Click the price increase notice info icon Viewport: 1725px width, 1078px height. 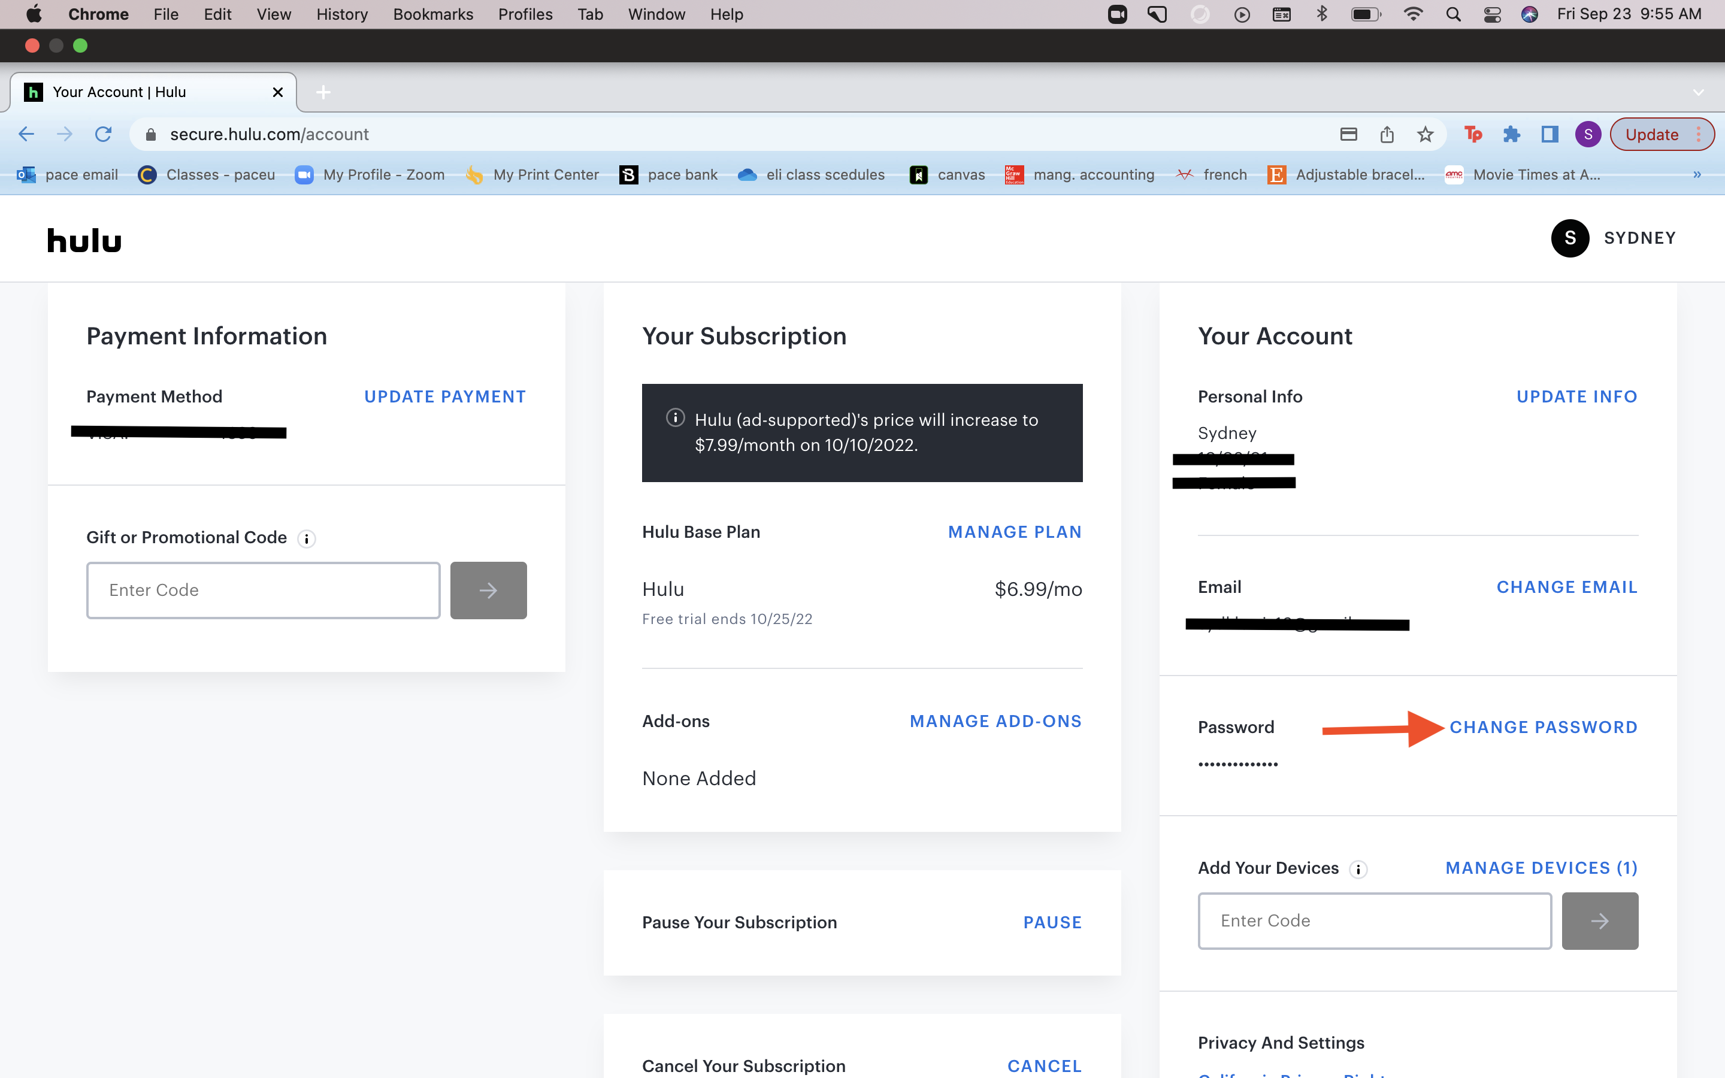point(675,419)
